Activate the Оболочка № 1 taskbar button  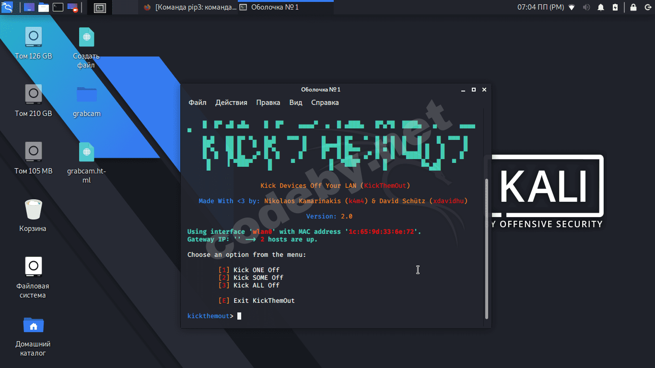(286, 7)
